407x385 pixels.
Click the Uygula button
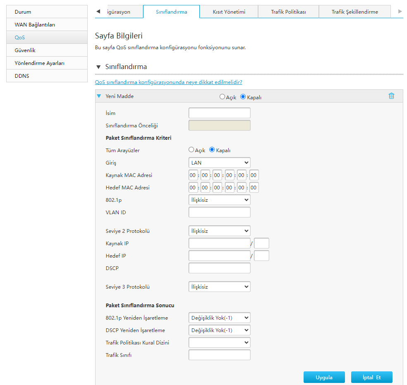pos(324,377)
